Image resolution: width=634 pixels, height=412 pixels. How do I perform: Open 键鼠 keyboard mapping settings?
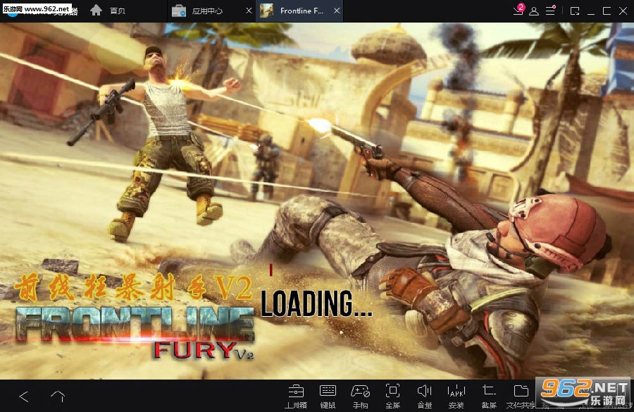[328, 396]
